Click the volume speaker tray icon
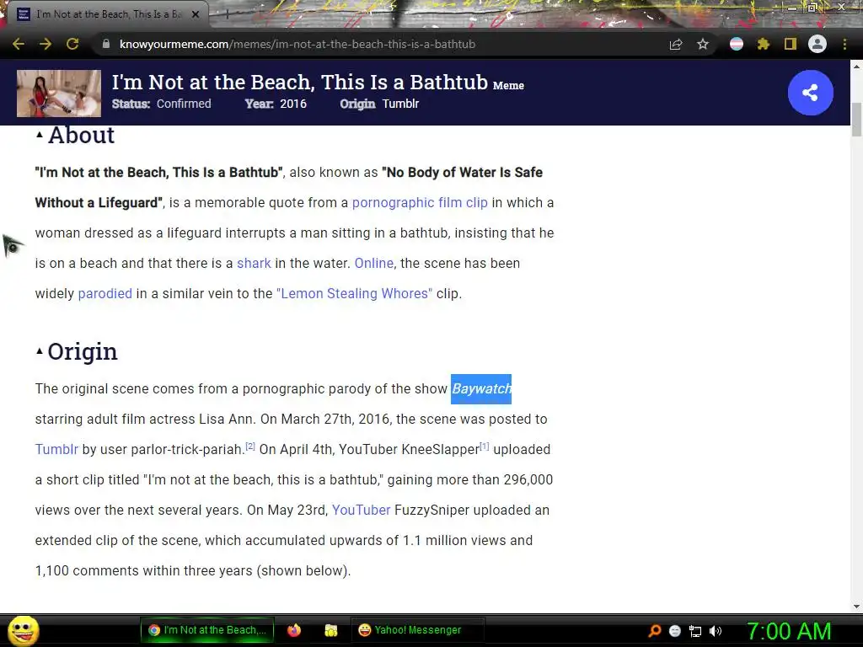This screenshot has width=863, height=647. pyautogui.click(x=716, y=631)
